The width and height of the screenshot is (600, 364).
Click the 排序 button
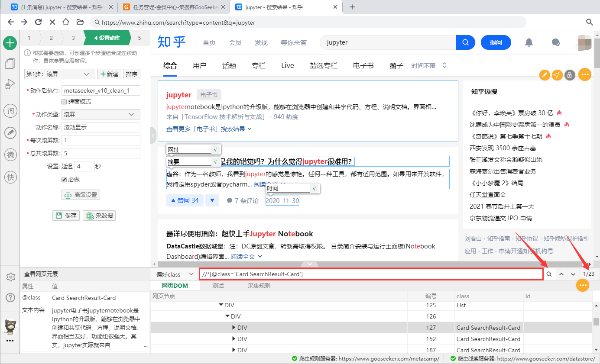132,74
